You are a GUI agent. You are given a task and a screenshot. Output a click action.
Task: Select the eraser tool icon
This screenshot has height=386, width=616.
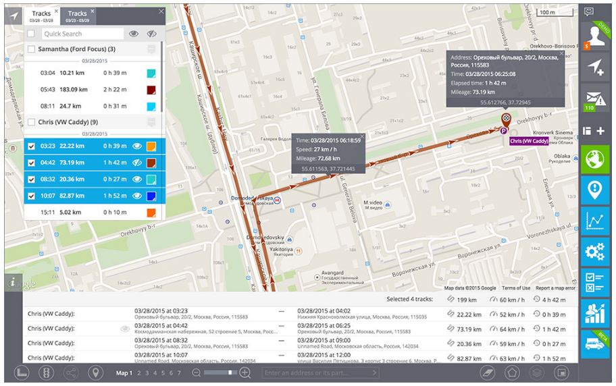coord(488,373)
